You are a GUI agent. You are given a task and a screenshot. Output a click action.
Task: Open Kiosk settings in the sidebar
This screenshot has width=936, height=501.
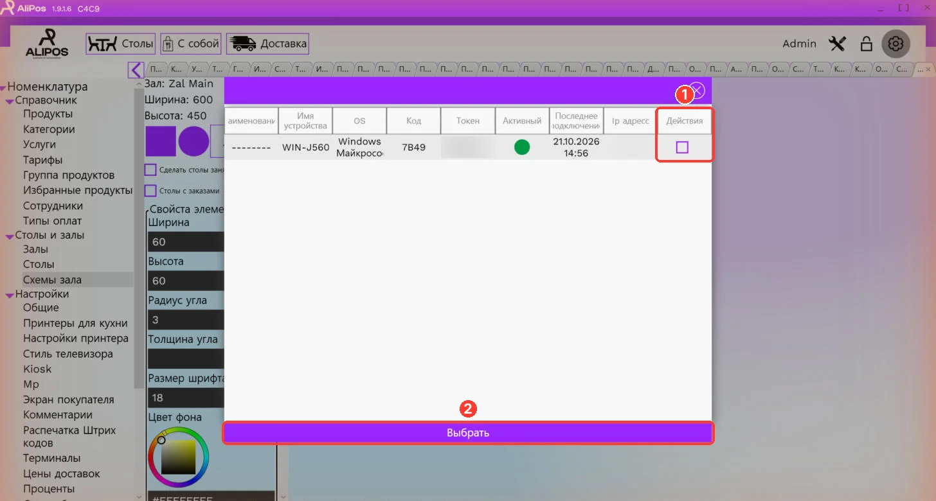[x=37, y=369]
